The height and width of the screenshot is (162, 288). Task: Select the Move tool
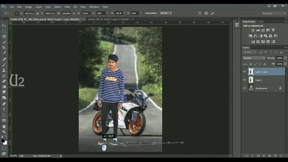coord(4,26)
